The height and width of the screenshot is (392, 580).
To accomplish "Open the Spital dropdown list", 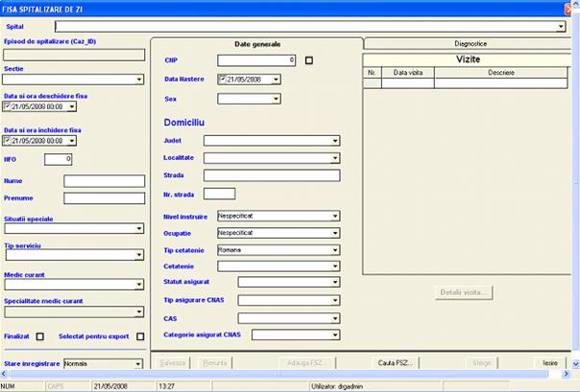I will [x=561, y=27].
